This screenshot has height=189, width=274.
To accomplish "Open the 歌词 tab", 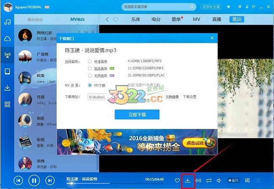I will [x=236, y=19].
